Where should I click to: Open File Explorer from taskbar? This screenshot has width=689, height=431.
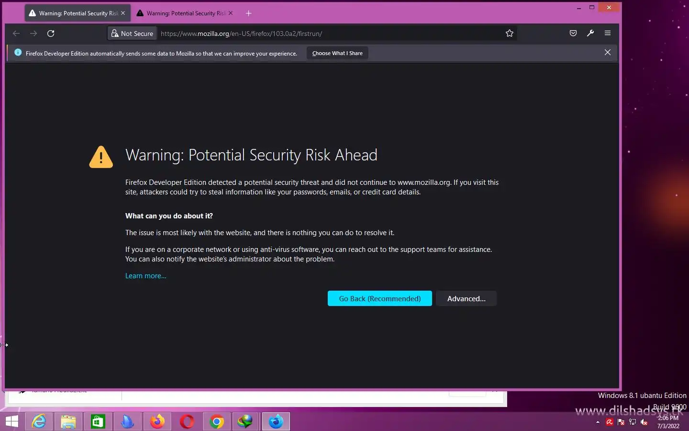point(68,422)
